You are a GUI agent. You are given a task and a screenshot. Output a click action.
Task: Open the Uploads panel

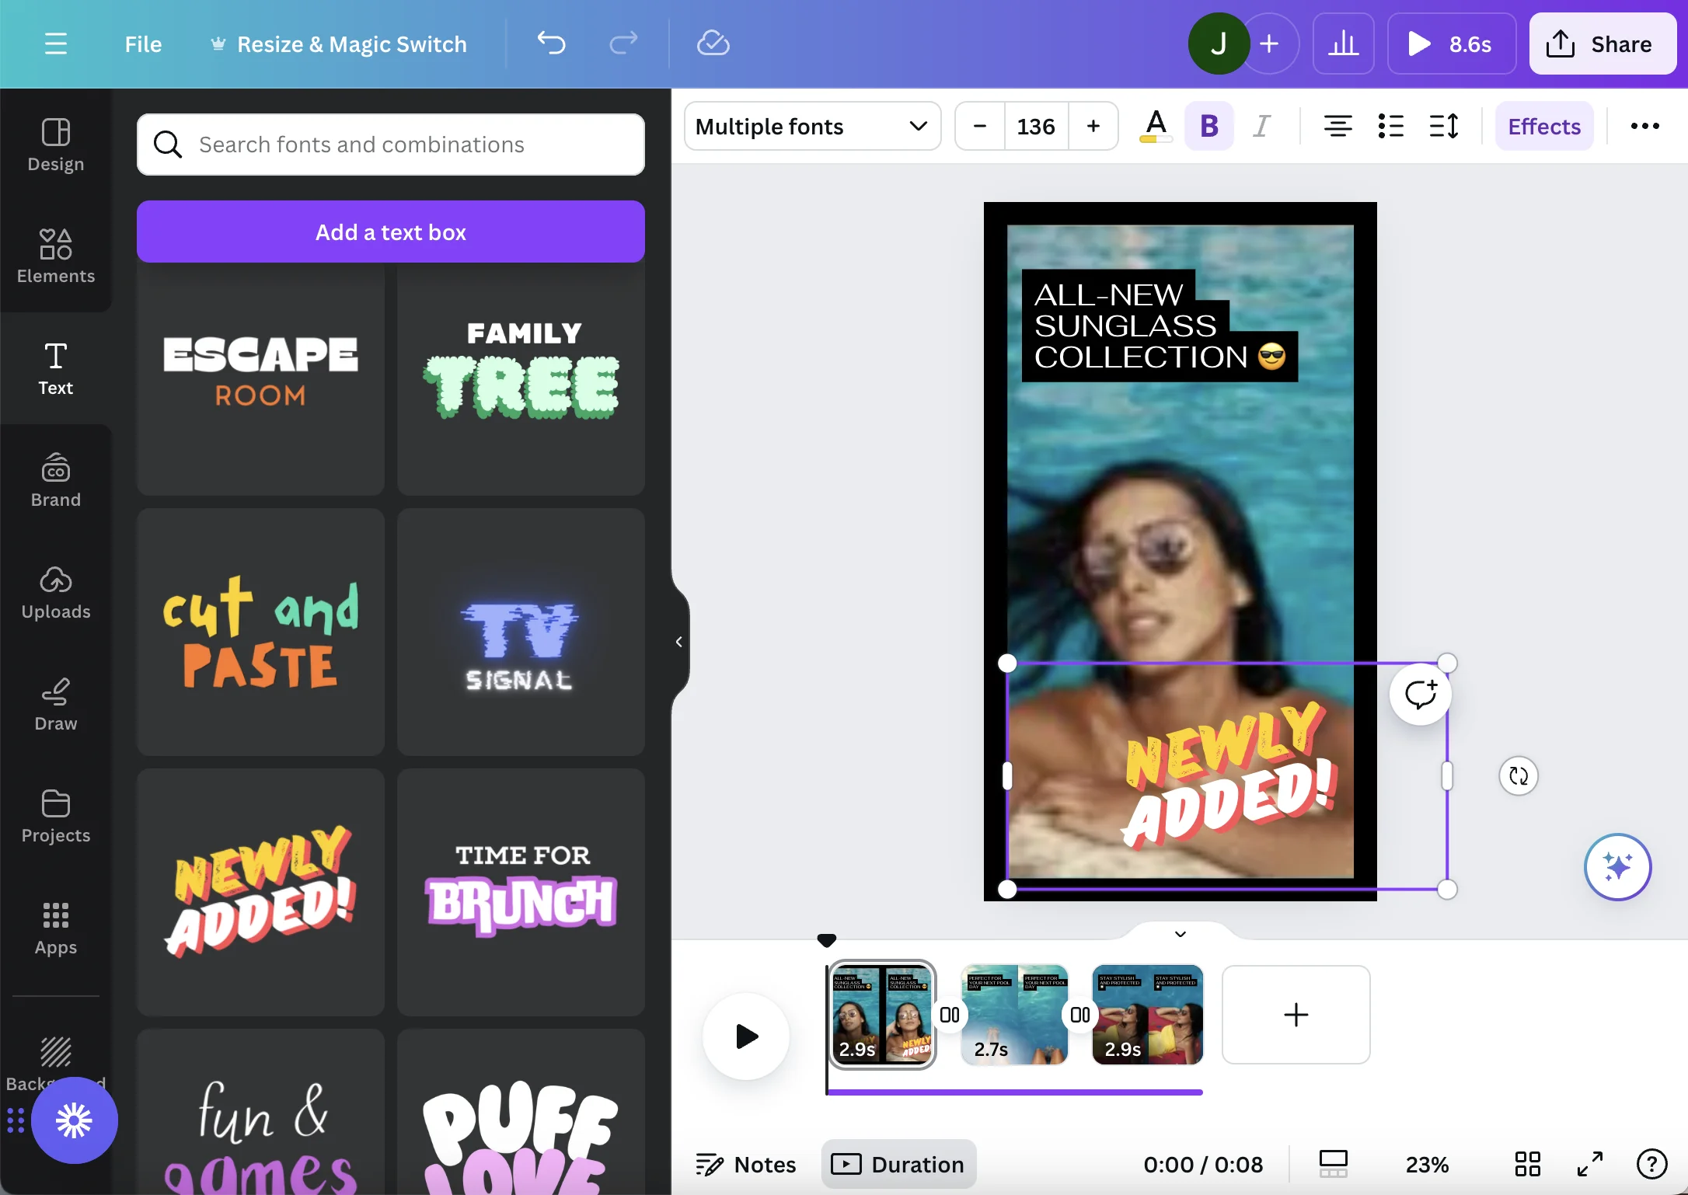55,593
